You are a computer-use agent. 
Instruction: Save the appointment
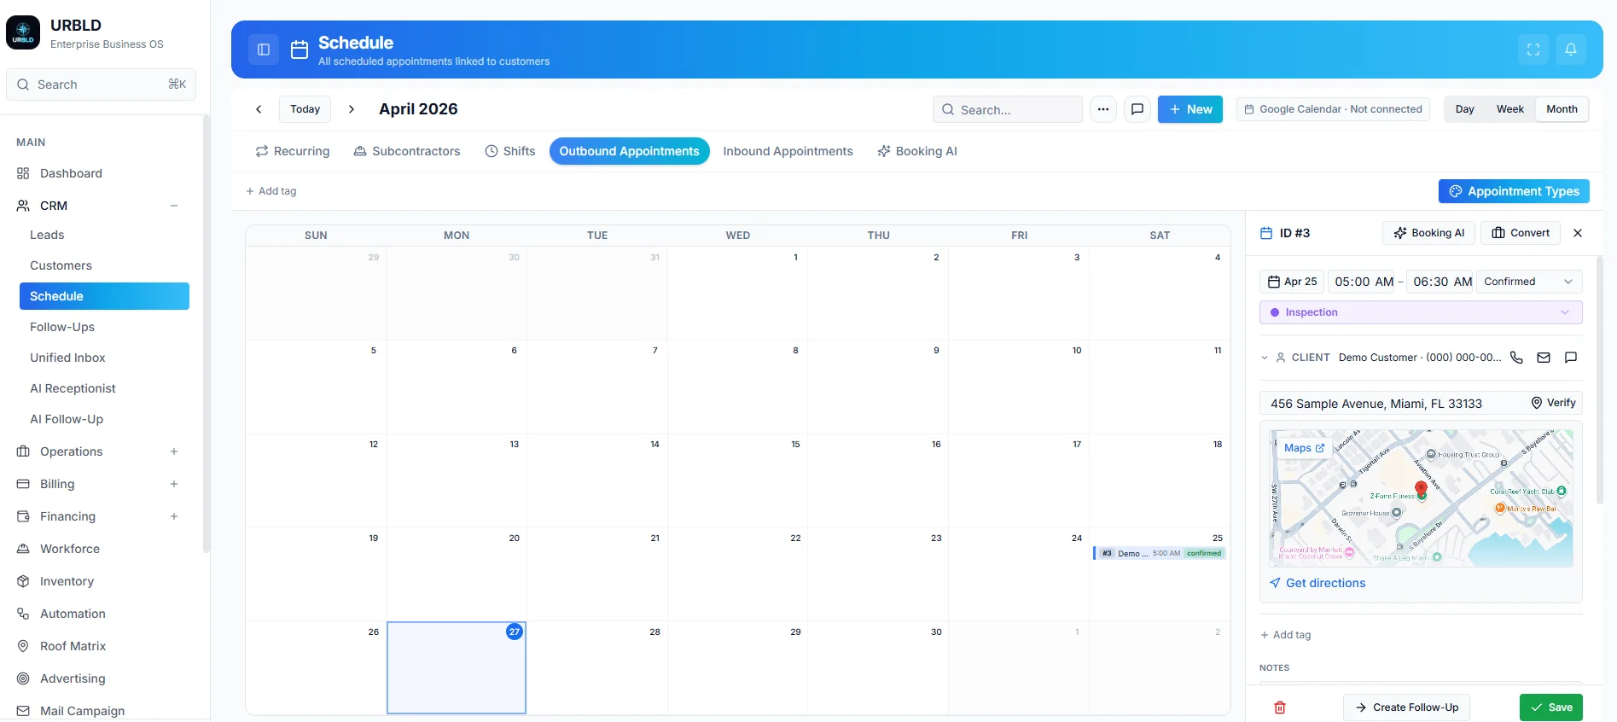pos(1551,707)
